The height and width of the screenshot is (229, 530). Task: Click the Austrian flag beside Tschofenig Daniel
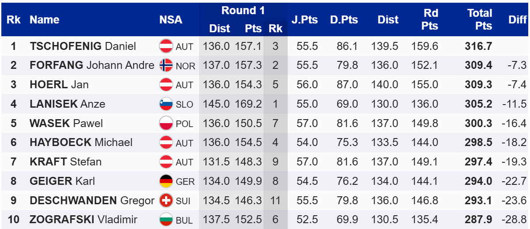pos(166,46)
